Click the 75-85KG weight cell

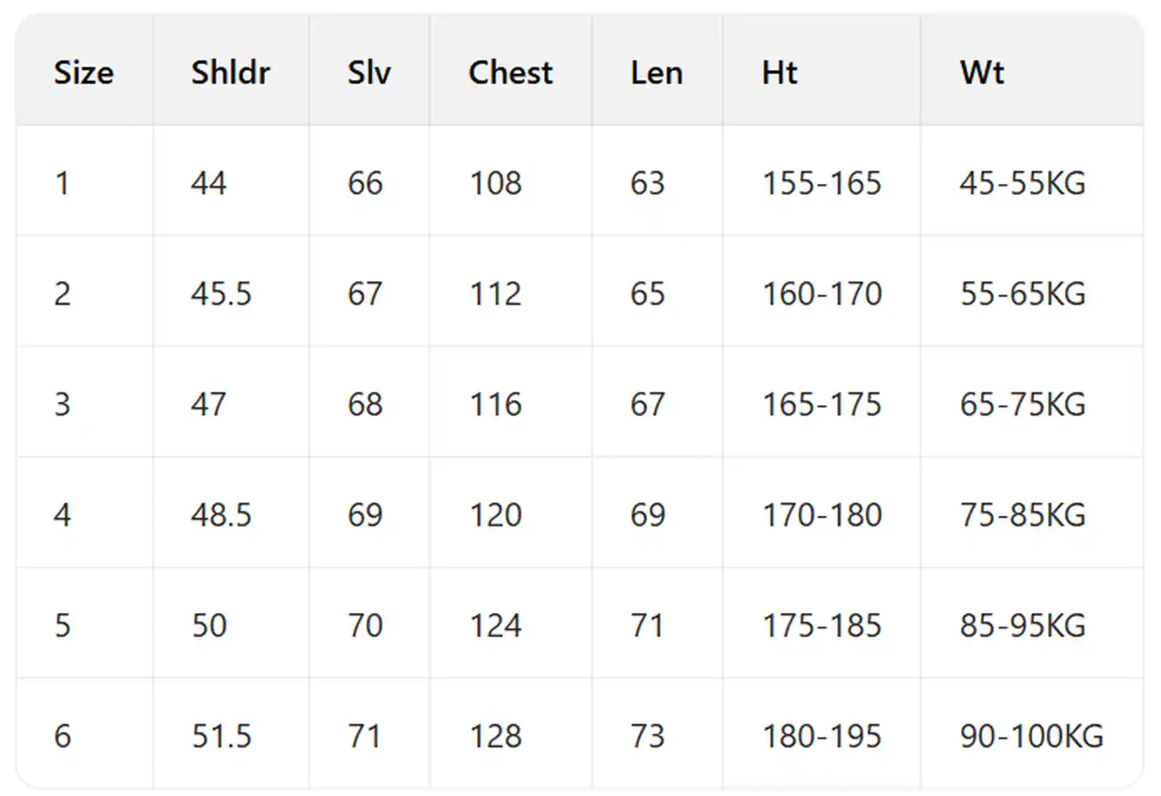(1023, 516)
